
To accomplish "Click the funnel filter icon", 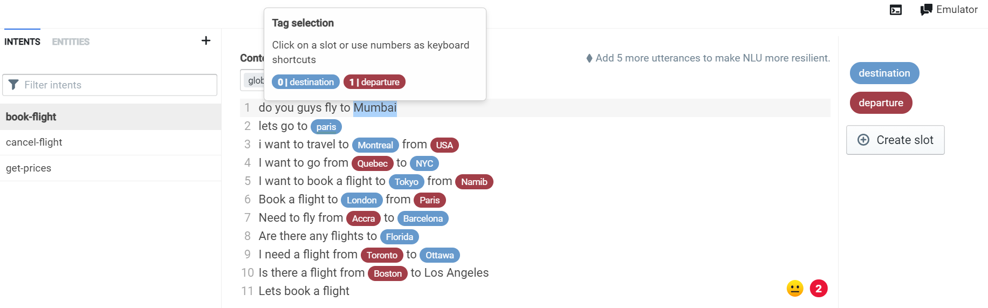I will (x=14, y=85).
